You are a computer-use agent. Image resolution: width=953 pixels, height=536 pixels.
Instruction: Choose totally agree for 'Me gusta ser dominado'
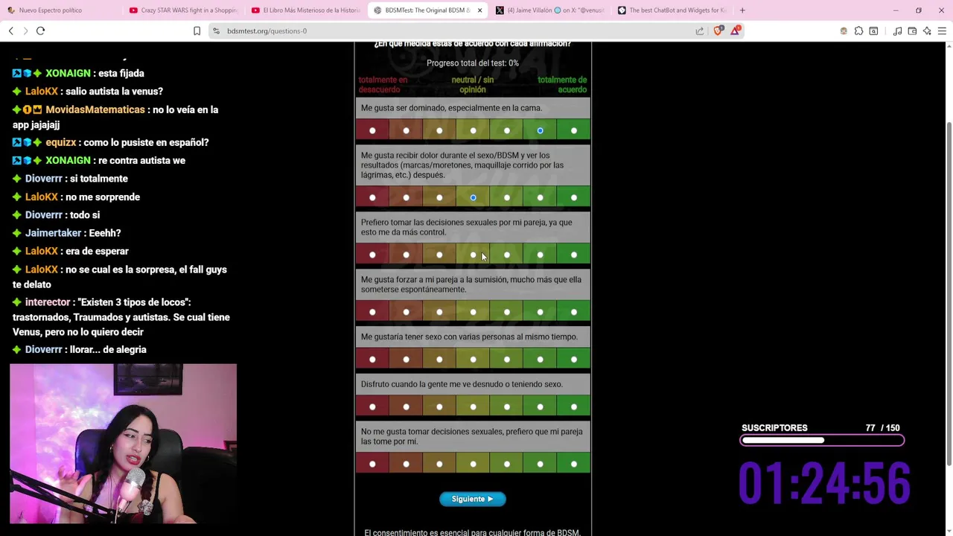[x=573, y=131]
